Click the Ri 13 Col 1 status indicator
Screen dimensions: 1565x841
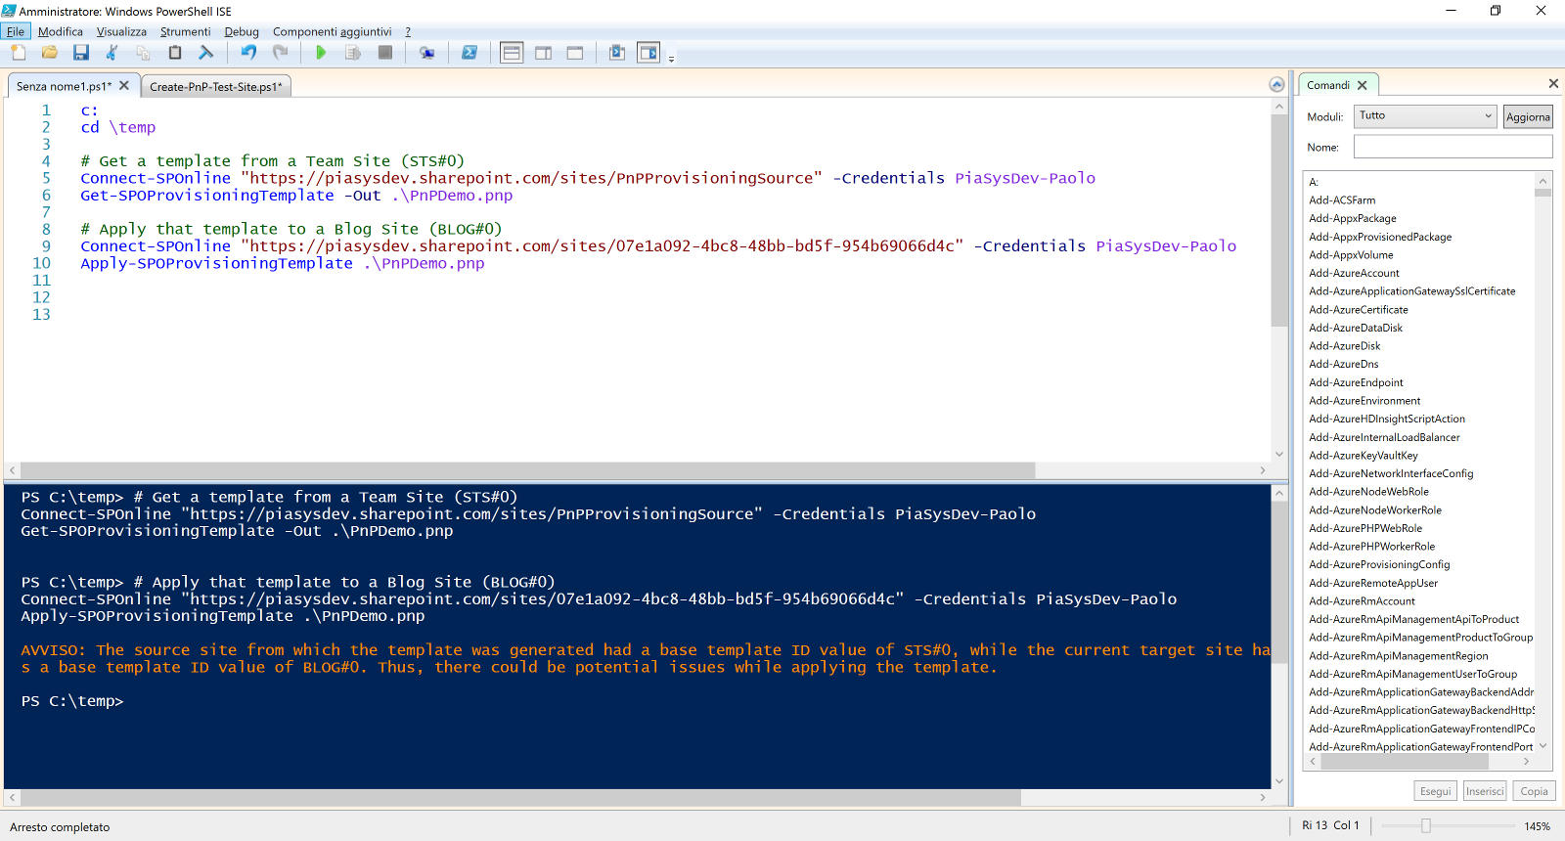(x=1330, y=825)
